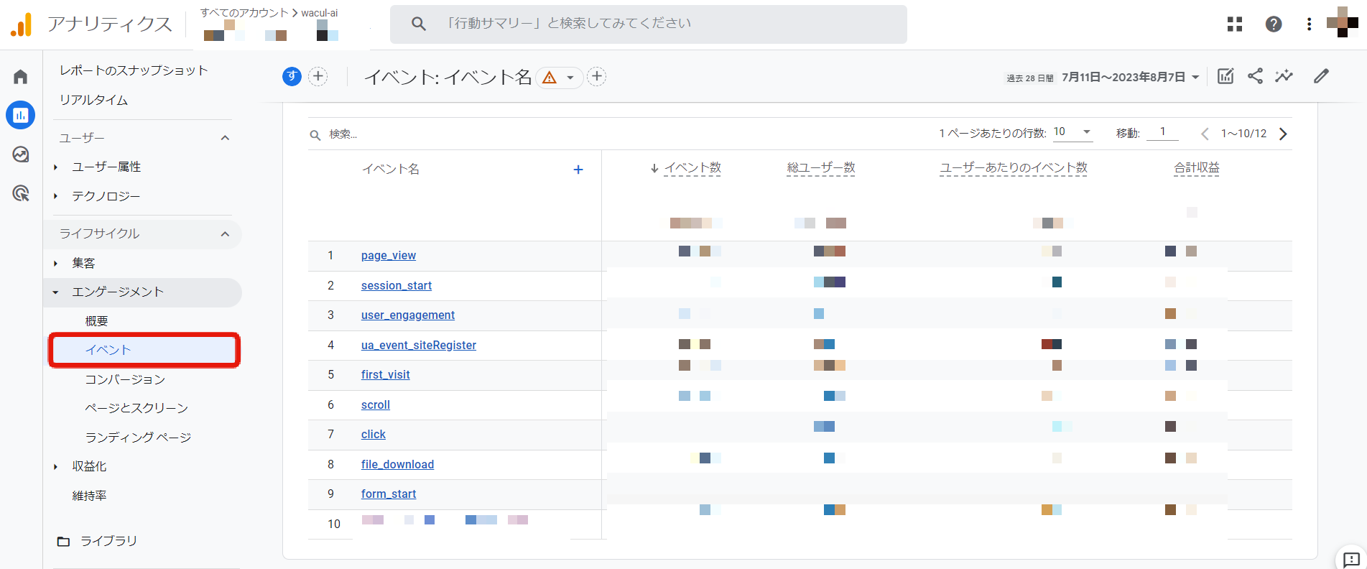The width and height of the screenshot is (1367, 569).
Task: Sort by 合計収益 column header
Action: point(1197,168)
